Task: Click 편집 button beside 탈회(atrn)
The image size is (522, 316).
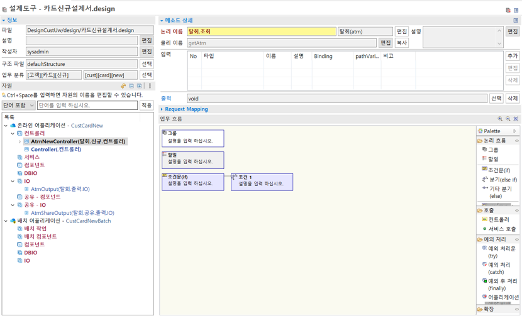Action: coord(402,31)
